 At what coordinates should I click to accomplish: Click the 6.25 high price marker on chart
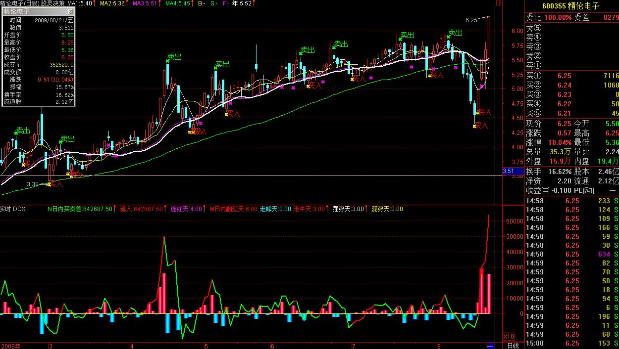click(x=471, y=20)
